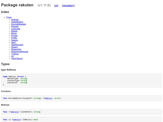163x122 pixels.
Task: Click the 'Index' section heading
Action: coord(5,12)
